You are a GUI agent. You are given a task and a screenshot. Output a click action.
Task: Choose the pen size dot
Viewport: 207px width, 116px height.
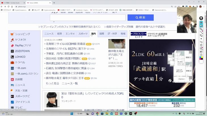[201, 39]
